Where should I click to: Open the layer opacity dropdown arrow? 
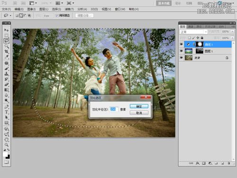click(232, 32)
